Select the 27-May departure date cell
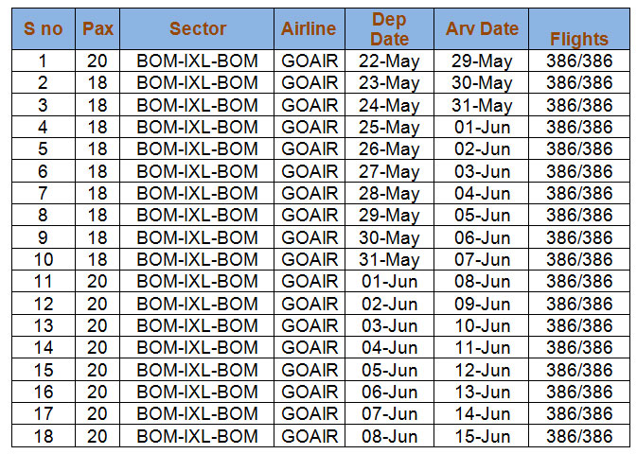 [x=389, y=171]
